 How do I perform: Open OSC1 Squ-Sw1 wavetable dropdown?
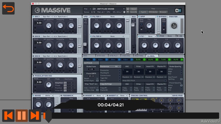click(47, 16)
